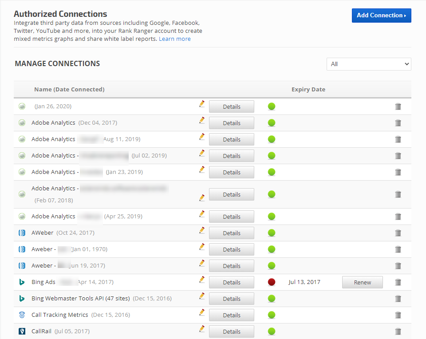Click trash icon for Adobe Analytics (Dec 04, 2017)
This screenshot has width=426, height=339.
[398, 123]
